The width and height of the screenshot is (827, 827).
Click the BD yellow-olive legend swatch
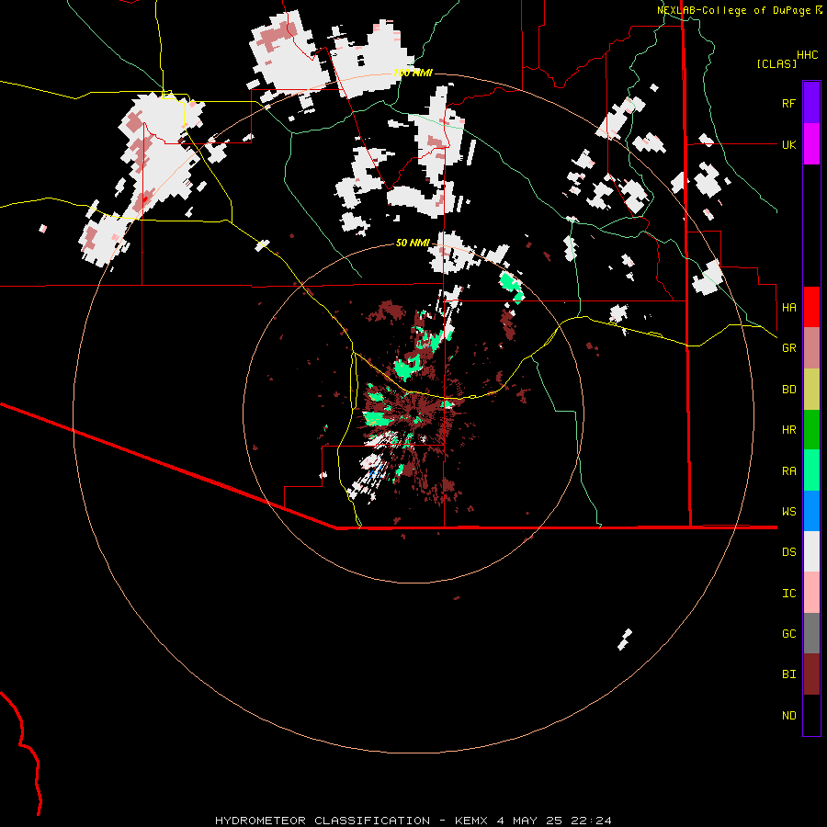pos(811,390)
